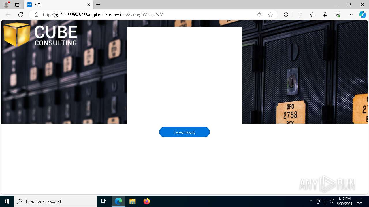
Task: Click the taskbar search box
Action: click(55, 201)
